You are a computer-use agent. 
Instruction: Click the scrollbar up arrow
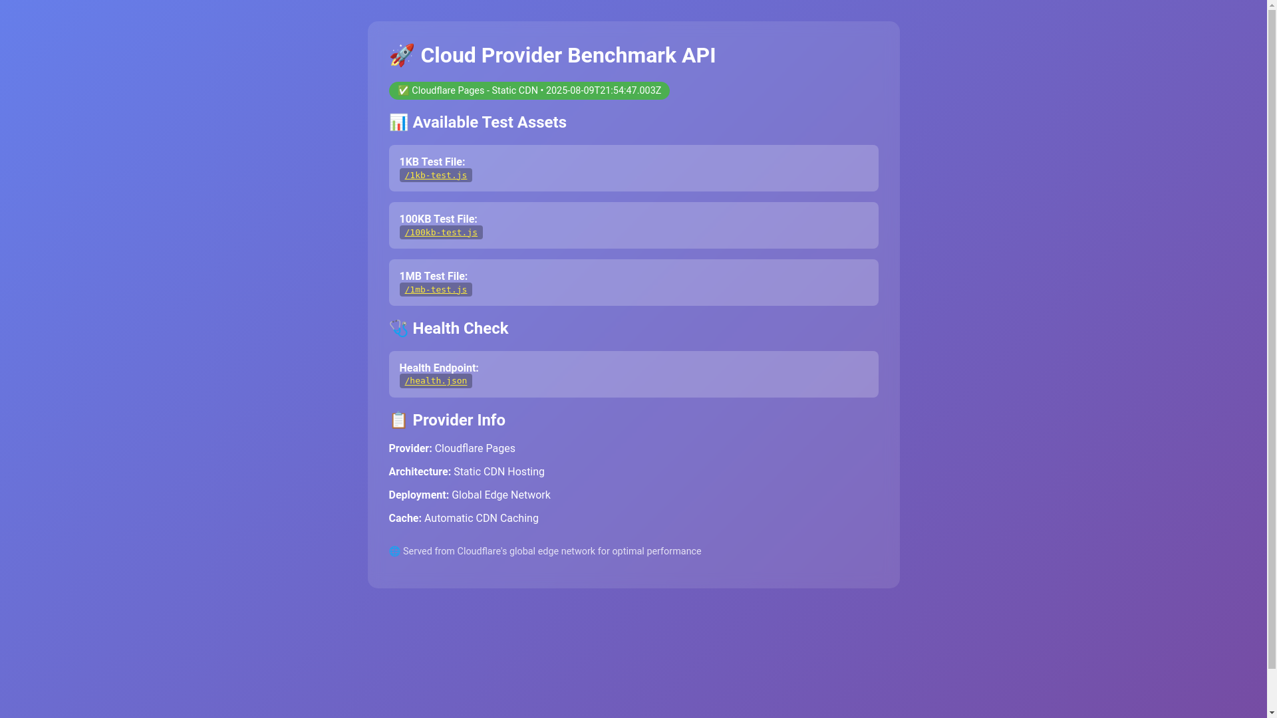pyautogui.click(x=1272, y=5)
